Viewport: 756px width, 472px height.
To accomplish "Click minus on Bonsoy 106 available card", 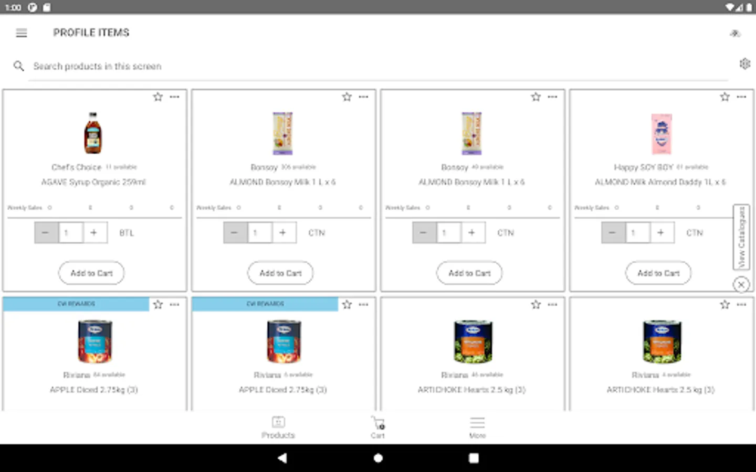I will pos(235,232).
